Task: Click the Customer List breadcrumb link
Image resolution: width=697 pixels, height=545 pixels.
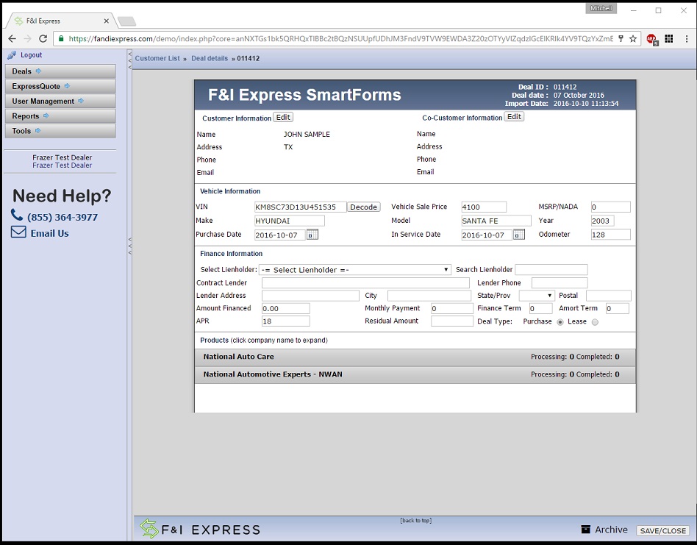Action: point(157,58)
